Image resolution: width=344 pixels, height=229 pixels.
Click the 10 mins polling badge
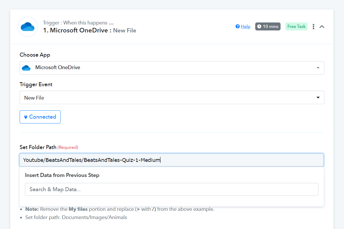pyautogui.click(x=268, y=26)
